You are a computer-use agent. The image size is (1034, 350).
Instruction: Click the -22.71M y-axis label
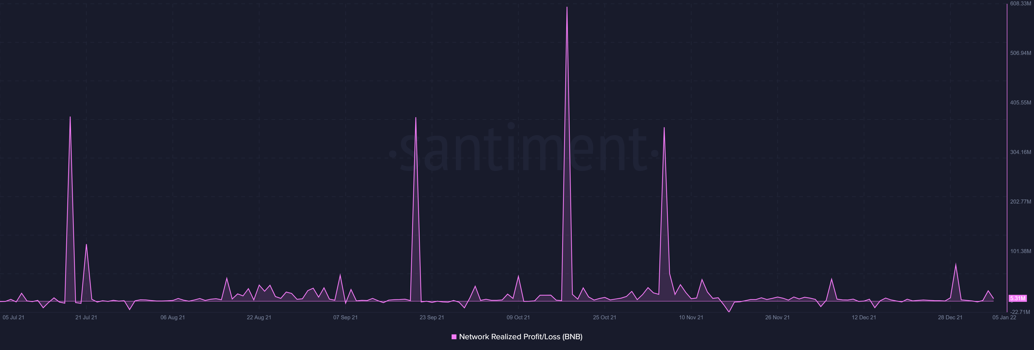point(1020,312)
